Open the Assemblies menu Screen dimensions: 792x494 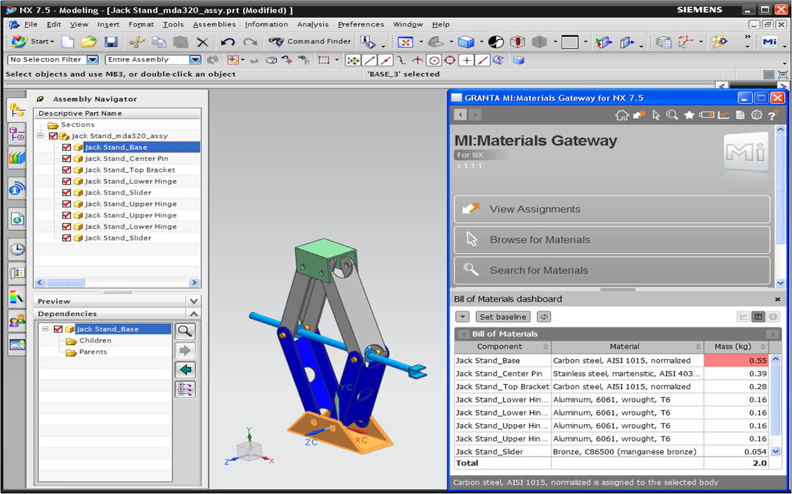click(x=214, y=24)
